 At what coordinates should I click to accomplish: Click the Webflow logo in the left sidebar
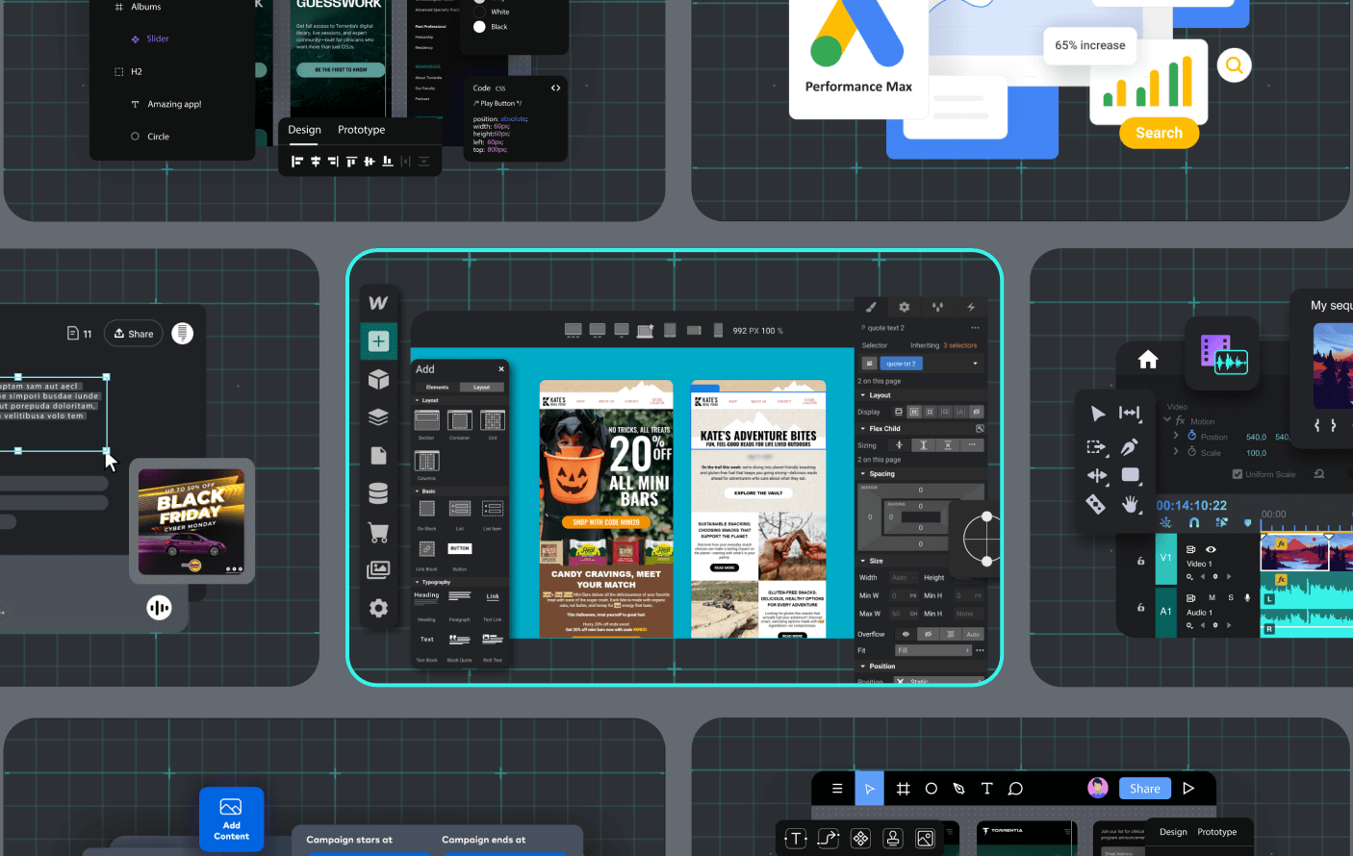(x=378, y=303)
